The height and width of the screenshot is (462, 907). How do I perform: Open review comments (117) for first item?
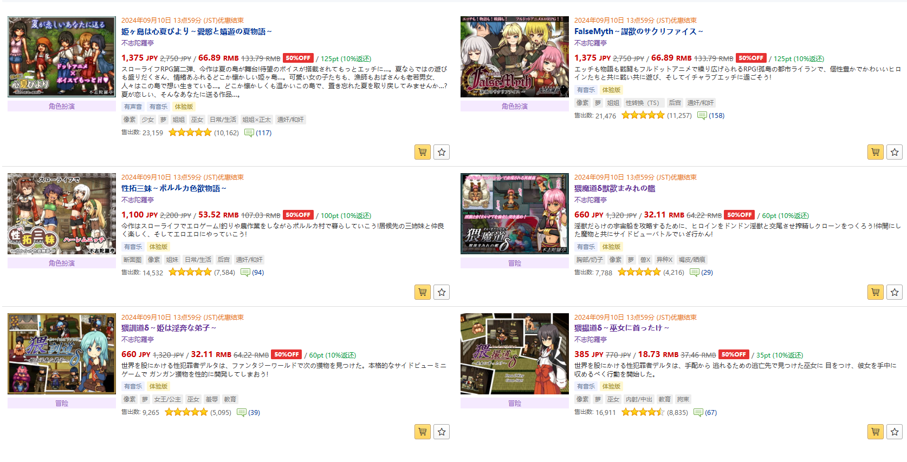coord(258,133)
